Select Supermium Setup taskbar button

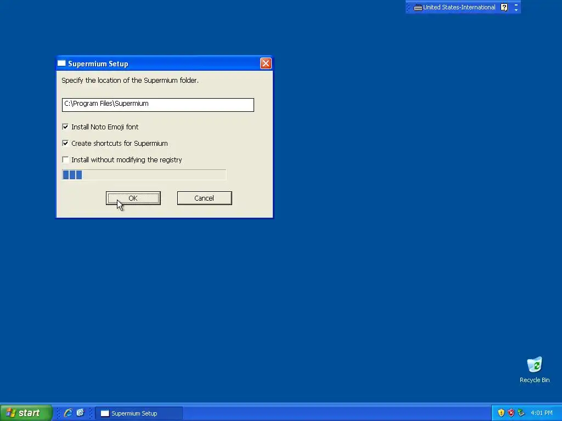(139, 413)
